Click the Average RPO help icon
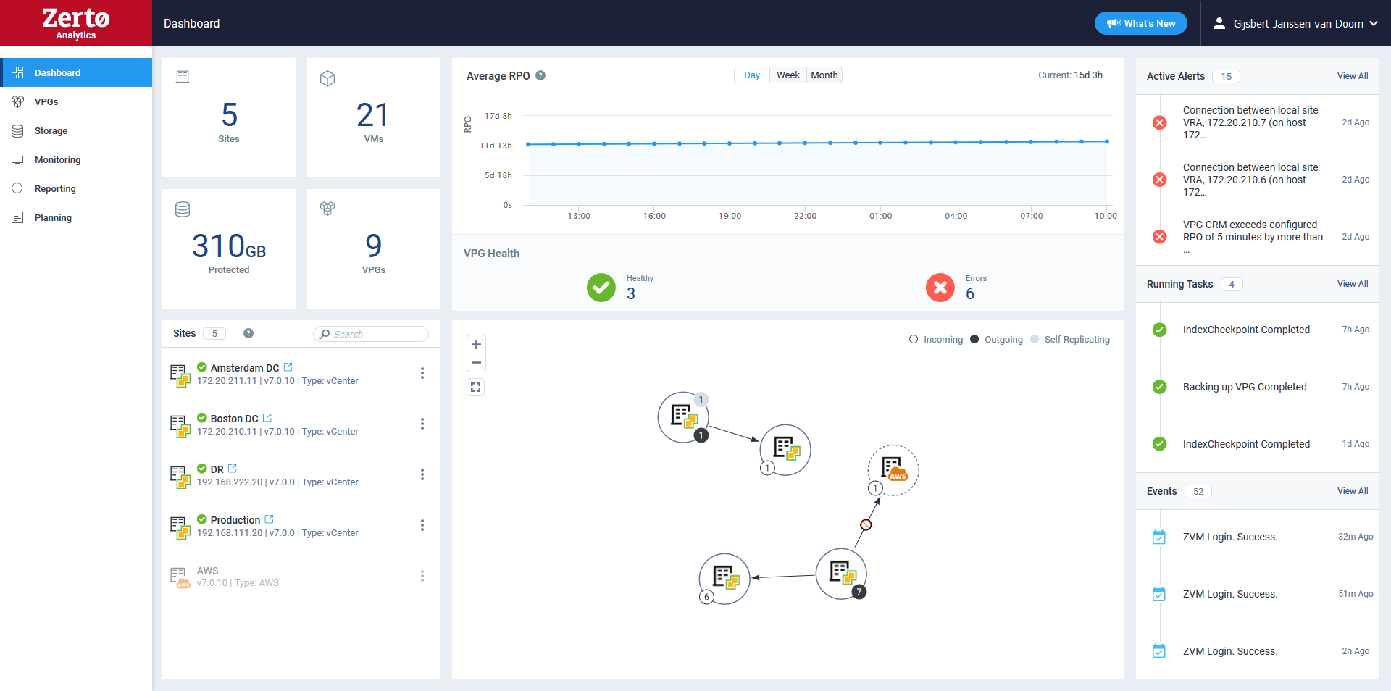This screenshot has width=1391, height=691. tap(540, 76)
